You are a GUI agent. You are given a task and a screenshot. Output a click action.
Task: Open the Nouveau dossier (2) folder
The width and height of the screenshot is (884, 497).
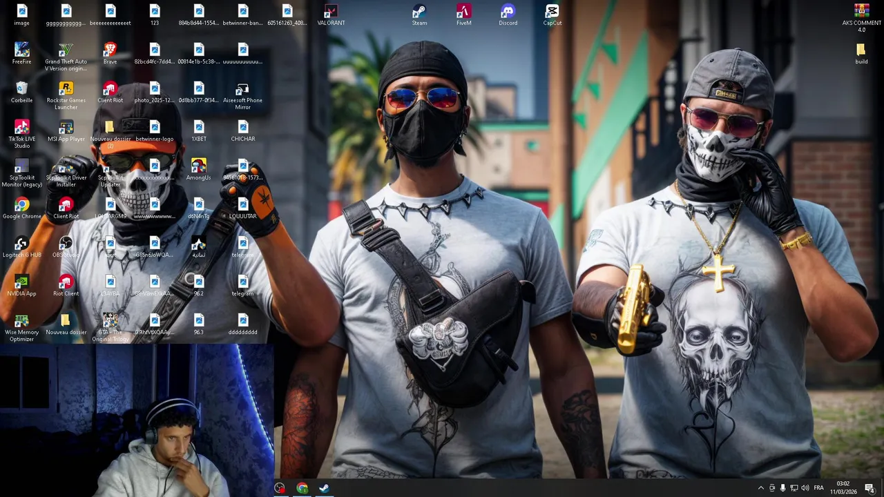(x=110, y=134)
